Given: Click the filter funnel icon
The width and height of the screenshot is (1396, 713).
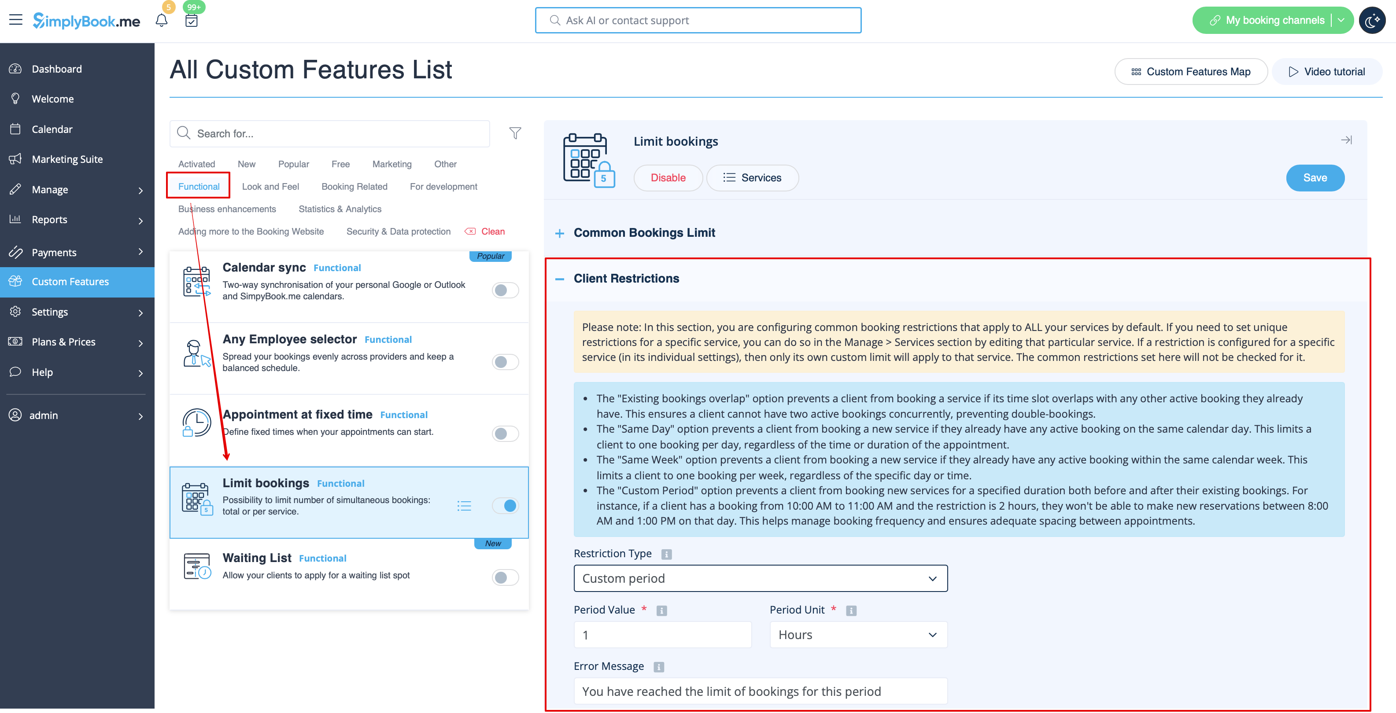Looking at the screenshot, I should pos(515,133).
